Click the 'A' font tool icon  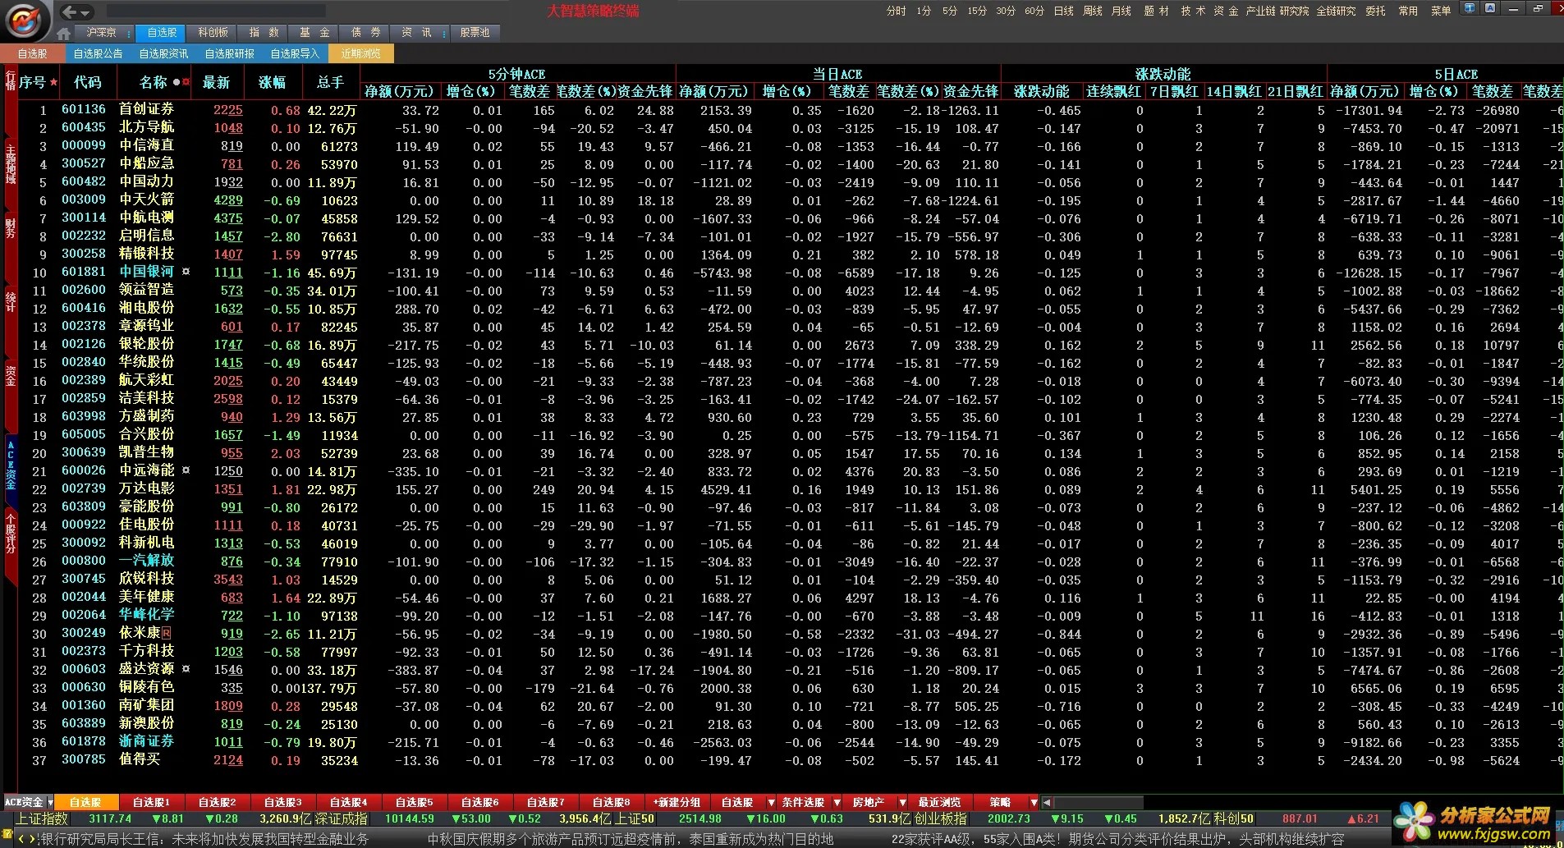[1490, 8]
